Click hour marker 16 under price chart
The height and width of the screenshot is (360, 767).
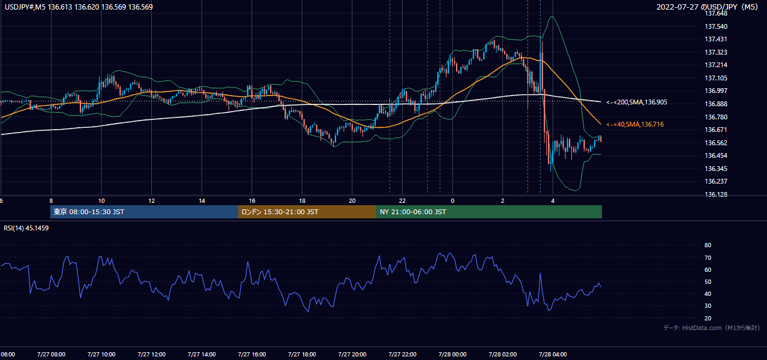[x=252, y=201]
